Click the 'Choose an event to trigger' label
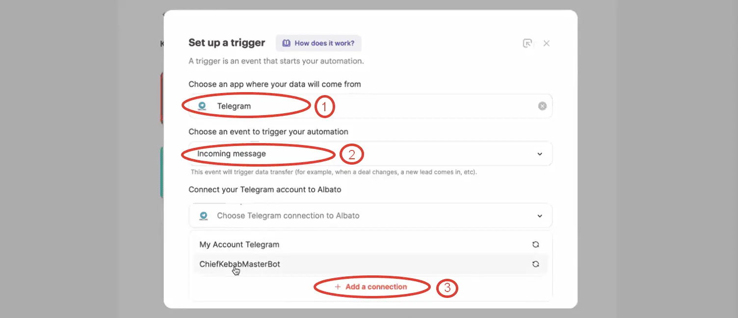This screenshot has height=318, width=738. tap(268, 132)
